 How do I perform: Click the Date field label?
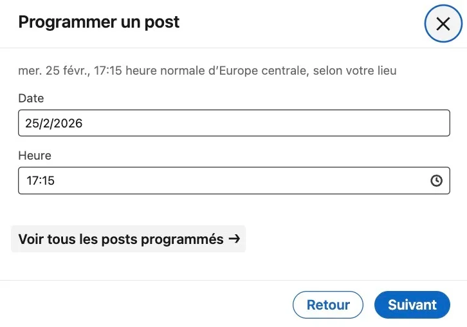point(31,98)
